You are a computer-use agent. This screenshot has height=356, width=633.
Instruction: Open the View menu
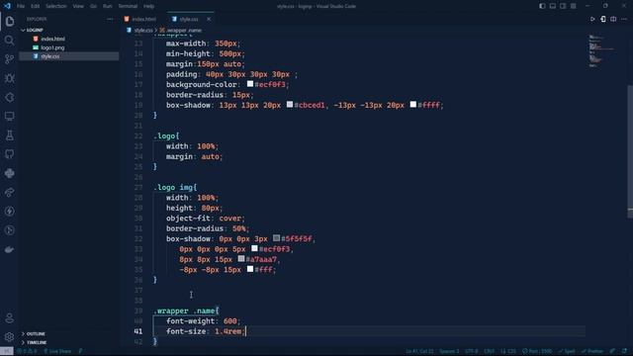tap(78, 6)
